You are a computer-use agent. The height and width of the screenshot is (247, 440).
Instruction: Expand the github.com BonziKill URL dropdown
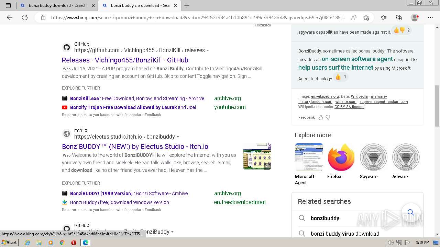point(208,50)
